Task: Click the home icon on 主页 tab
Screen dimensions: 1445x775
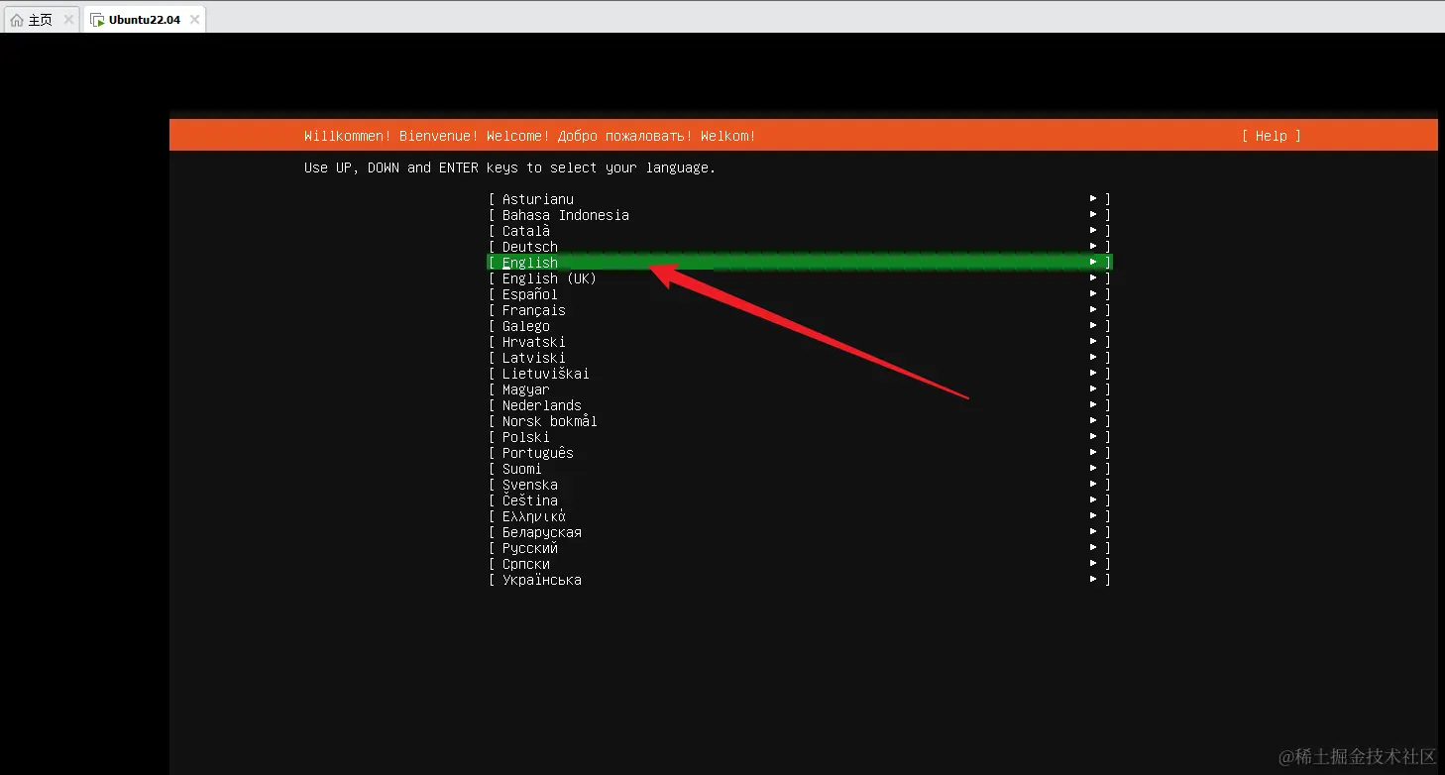Action: [x=17, y=20]
